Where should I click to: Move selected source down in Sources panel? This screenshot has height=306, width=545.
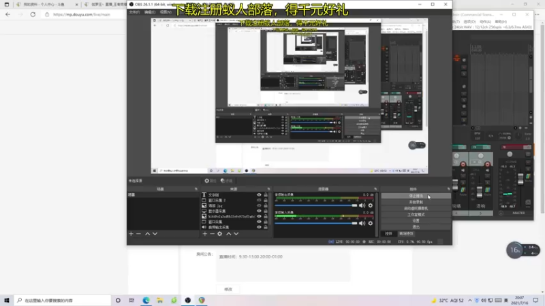(236, 234)
